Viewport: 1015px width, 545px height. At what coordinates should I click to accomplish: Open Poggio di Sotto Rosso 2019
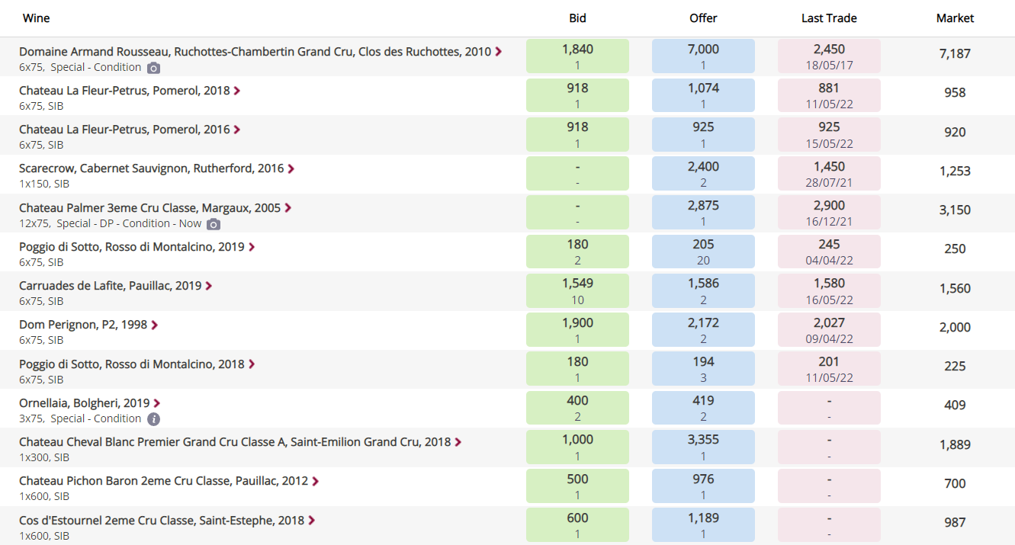point(132,247)
